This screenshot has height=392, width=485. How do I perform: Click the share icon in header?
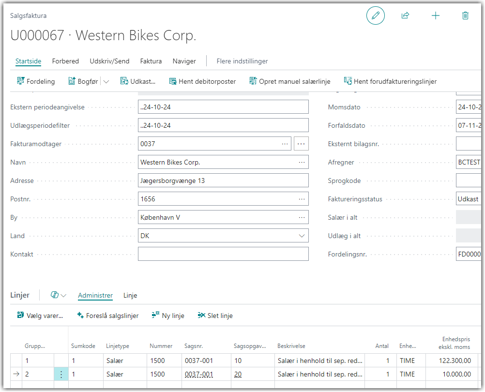[x=405, y=15]
